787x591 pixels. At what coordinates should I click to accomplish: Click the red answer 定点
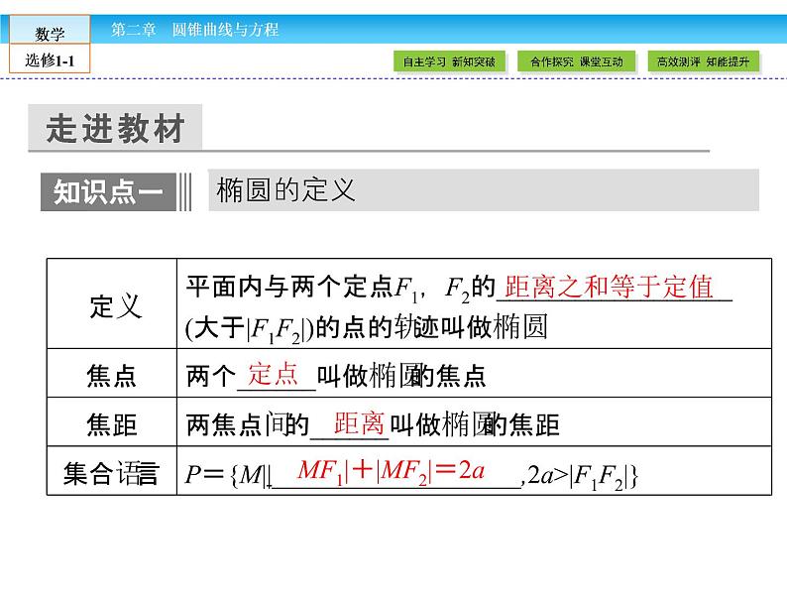tap(273, 374)
